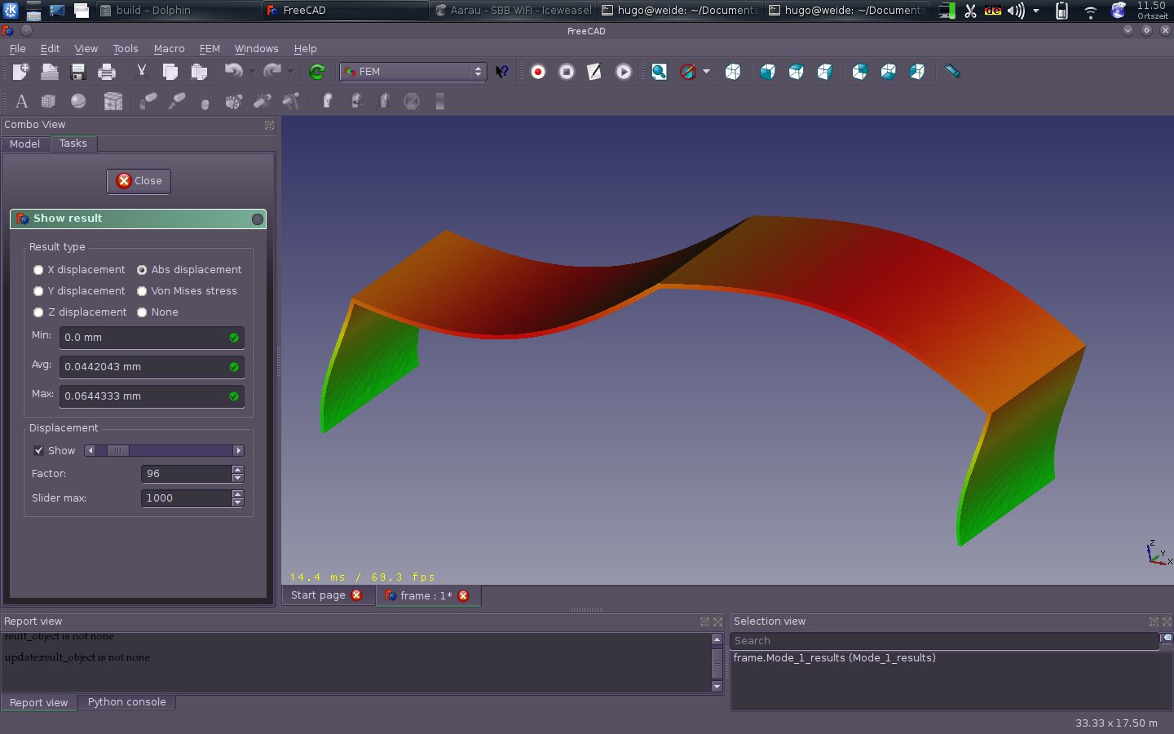Viewport: 1174px width, 734px height.
Task: Set right view with cube icon
Action: pyautogui.click(x=825, y=72)
